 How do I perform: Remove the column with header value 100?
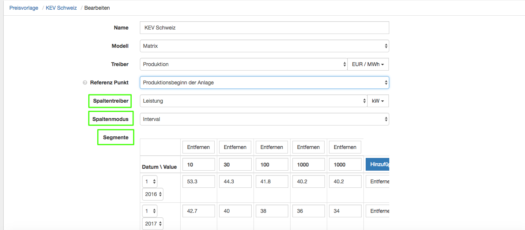pos(272,147)
